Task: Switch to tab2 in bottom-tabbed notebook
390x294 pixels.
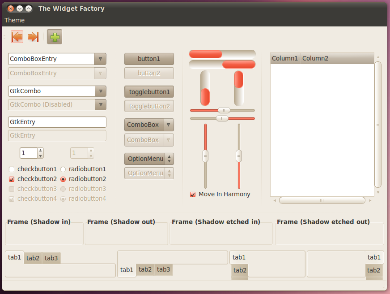Action: point(145,269)
